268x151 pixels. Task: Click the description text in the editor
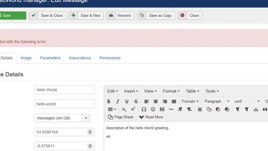tap(138, 128)
